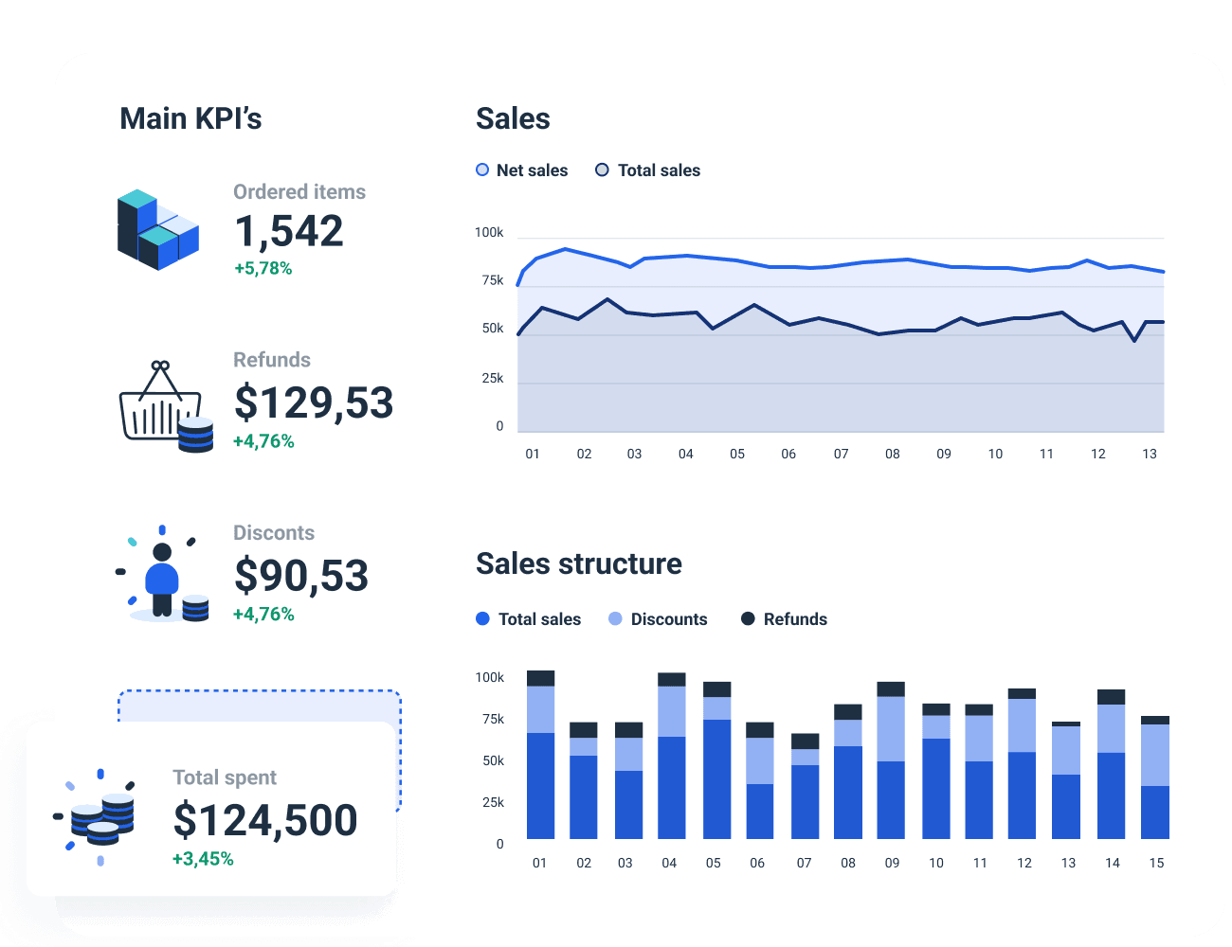Image resolution: width=1232 pixels, height=947 pixels.
Task: Click the Main KPI's heading
Action: [191, 117]
